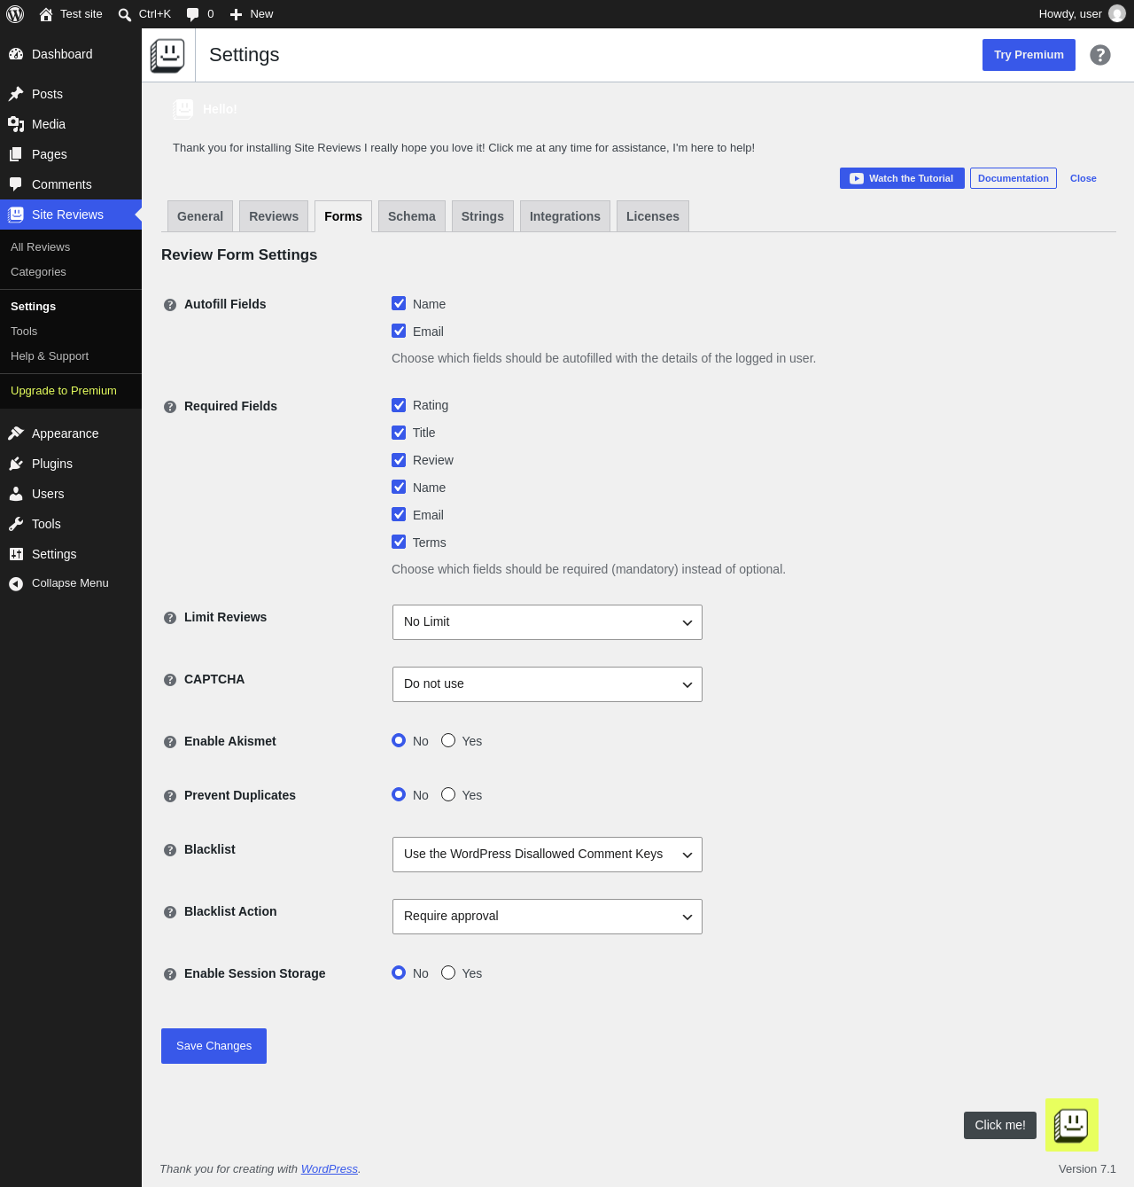Screen dimensions: 1134x1187
Task: Open Categories submenu item
Action: point(38,272)
